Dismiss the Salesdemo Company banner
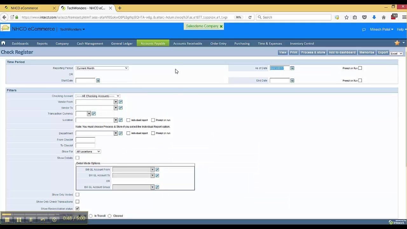The image size is (407, 229). coord(221,26)
